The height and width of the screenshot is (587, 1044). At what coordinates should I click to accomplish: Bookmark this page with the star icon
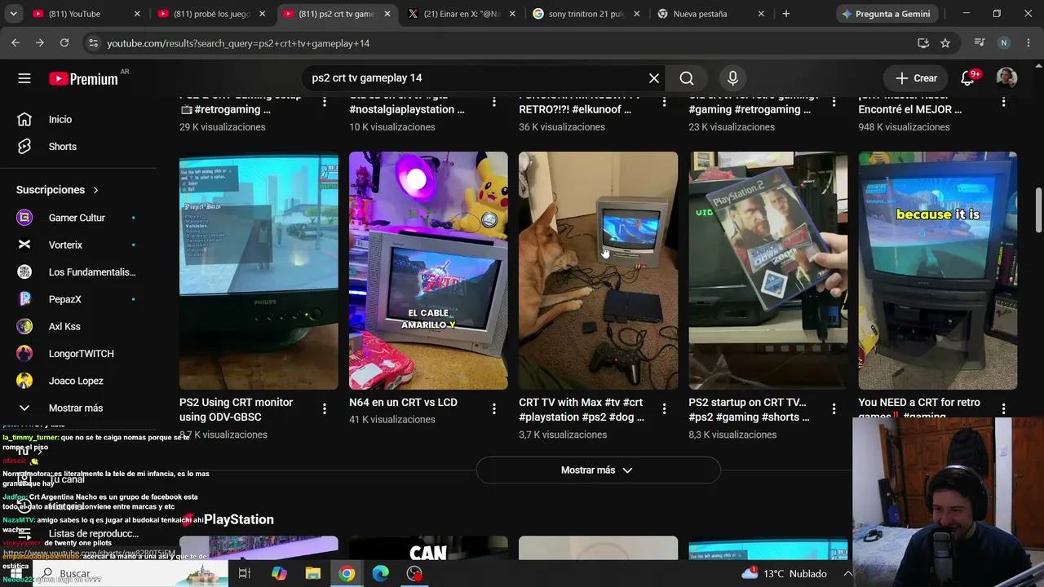point(945,43)
